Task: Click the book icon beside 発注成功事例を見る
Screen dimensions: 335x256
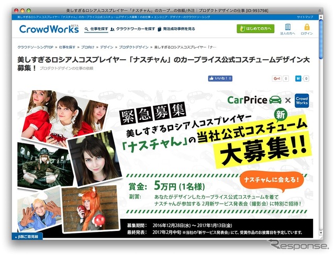Action: 160,29
